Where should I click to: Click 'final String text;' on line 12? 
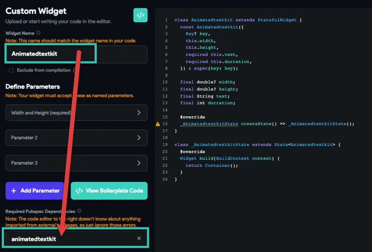coord(205,96)
